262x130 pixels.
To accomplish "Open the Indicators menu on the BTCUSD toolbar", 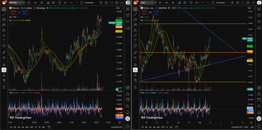I will pyautogui.click(x=48, y=3).
